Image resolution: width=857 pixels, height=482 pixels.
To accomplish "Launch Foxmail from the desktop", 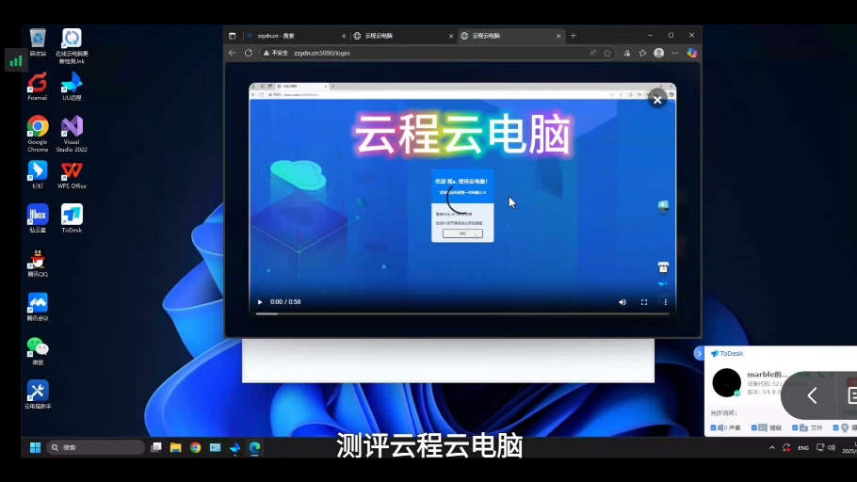I will click(38, 87).
